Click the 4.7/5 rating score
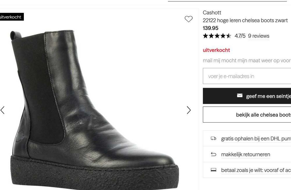The image size is (291, 190). tap(240, 36)
